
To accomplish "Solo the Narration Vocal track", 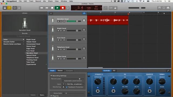I will tap(61, 21).
